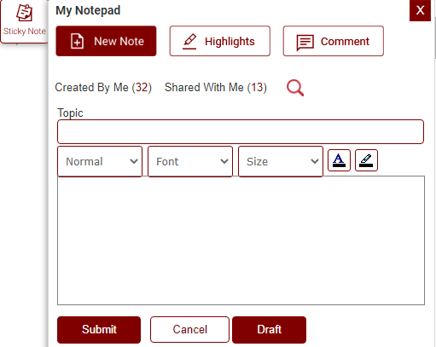Image resolution: width=436 pixels, height=347 pixels.
Task: Click the speech bubble icon on Comment
Action: pyautogui.click(x=305, y=43)
